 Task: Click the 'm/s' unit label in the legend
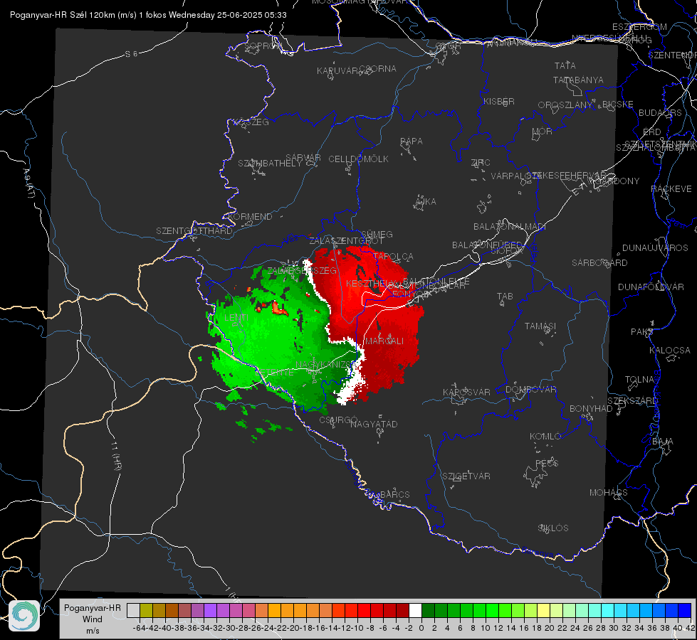coord(93,631)
